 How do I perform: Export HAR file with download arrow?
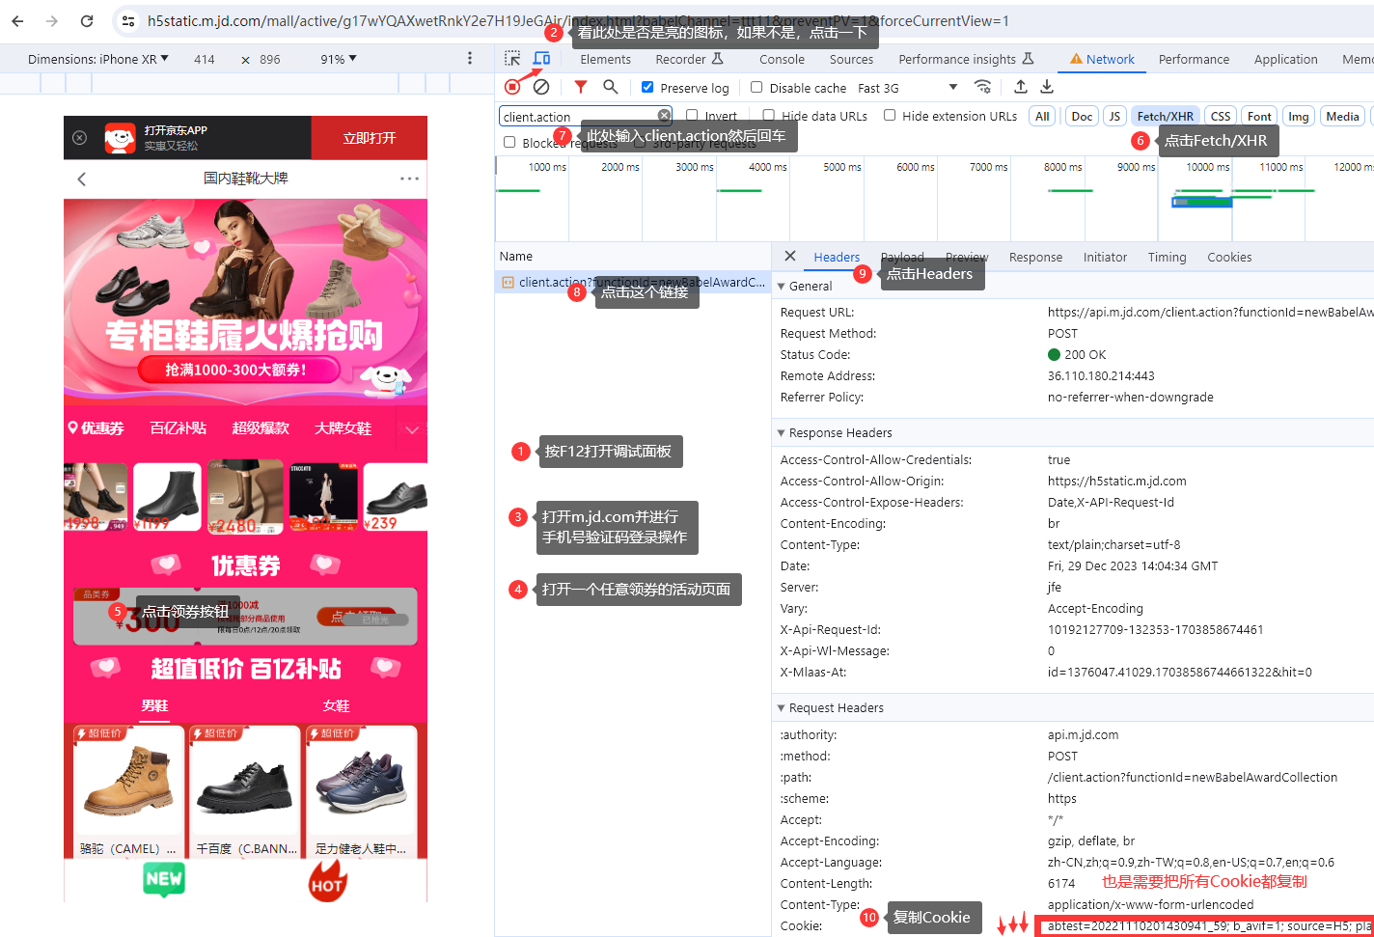click(1047, 87)
